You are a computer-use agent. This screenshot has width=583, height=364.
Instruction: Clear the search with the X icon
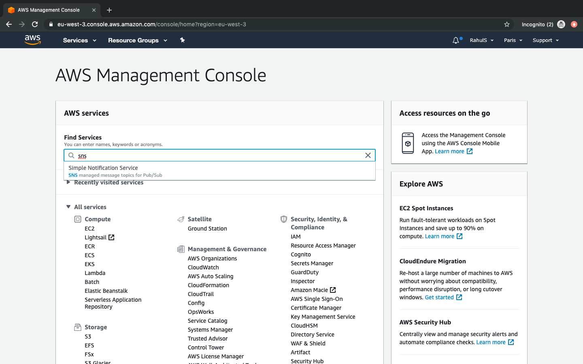click(368, 155)
